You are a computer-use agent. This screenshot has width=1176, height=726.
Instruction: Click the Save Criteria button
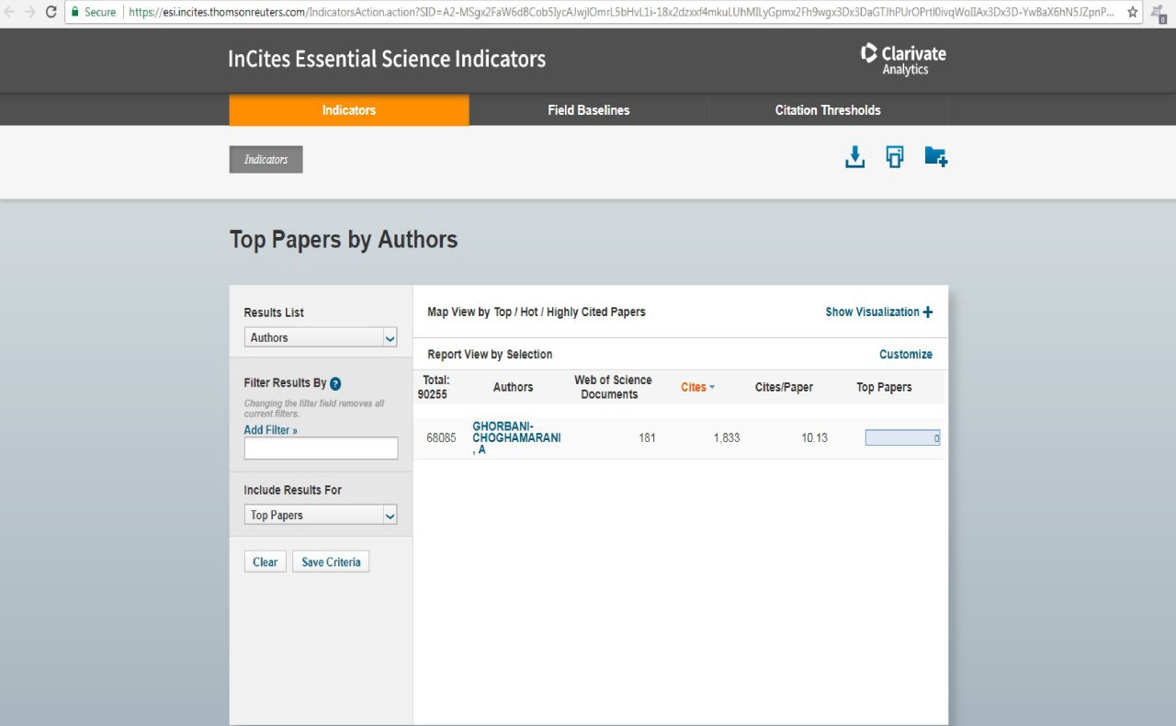click(331, 562)
